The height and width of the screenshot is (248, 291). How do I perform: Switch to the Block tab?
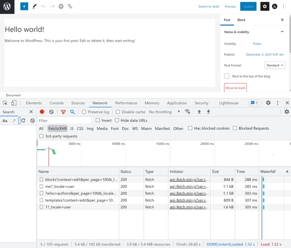tap(241, 20)
